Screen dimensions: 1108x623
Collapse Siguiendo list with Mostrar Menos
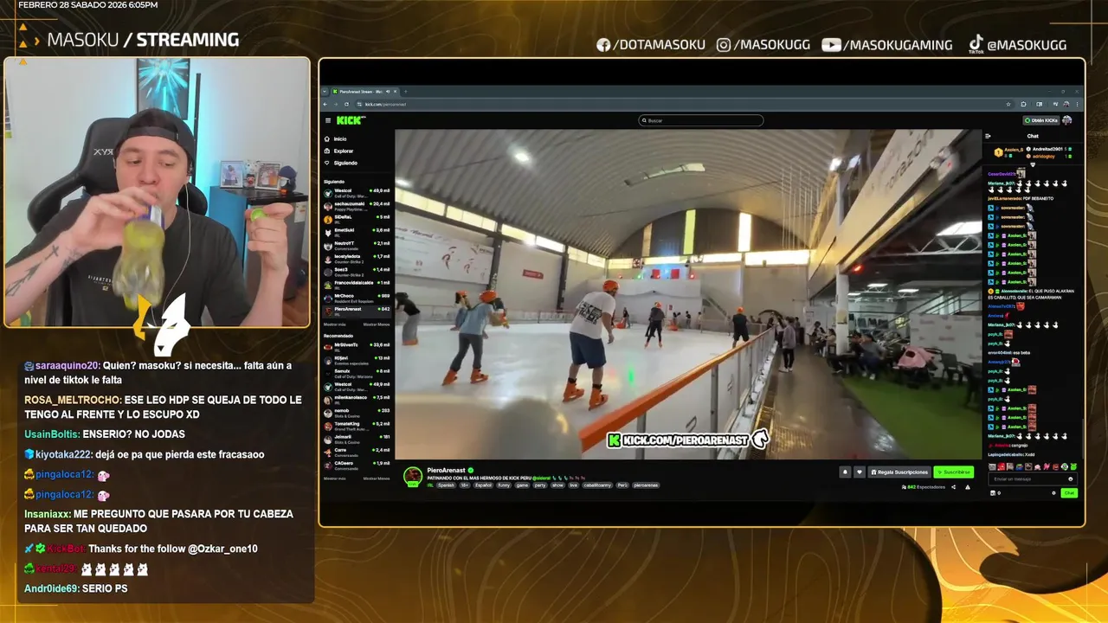click(x=377, y=324)
